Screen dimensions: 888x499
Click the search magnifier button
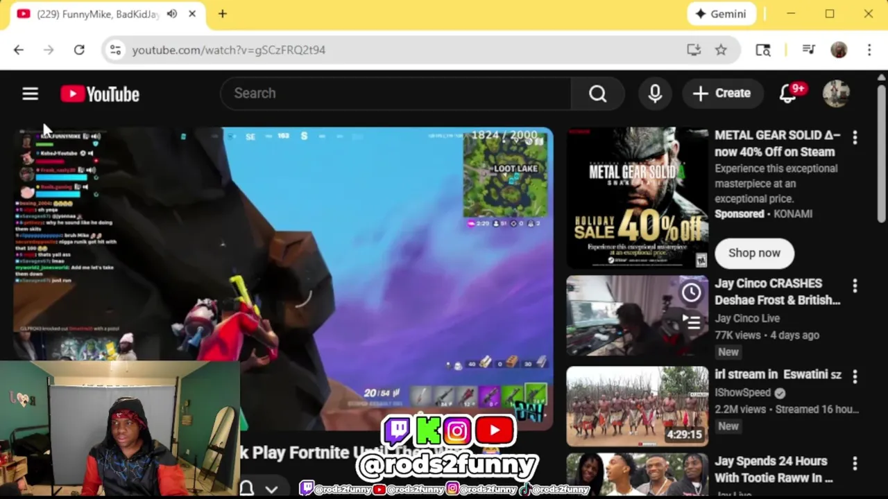(597, 94)
